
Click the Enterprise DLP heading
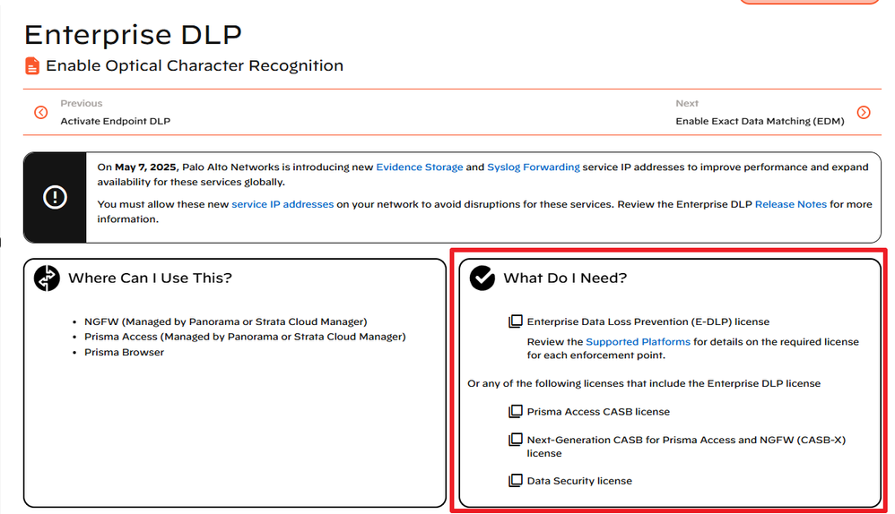coord(133,35)
